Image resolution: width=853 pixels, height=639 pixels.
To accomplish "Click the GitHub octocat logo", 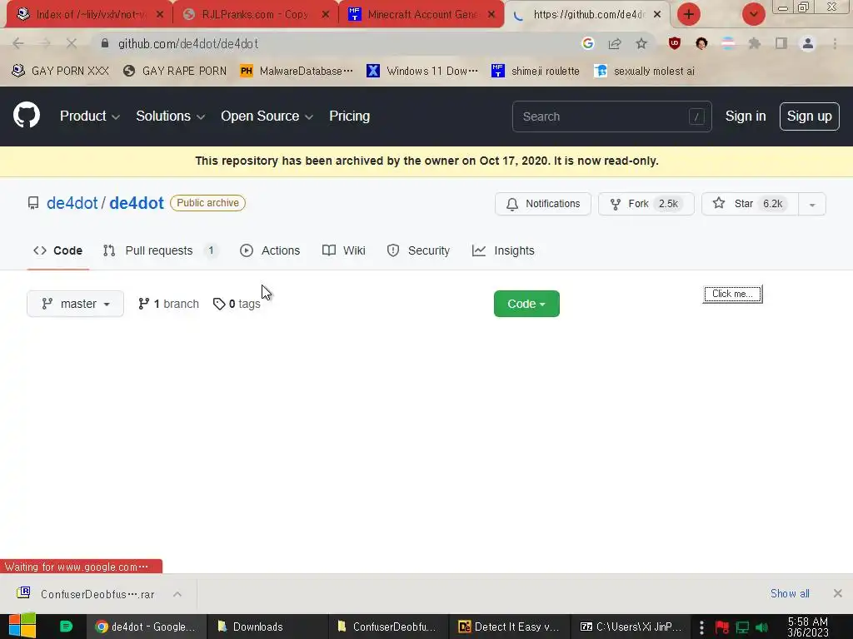I will pos(26,115).
